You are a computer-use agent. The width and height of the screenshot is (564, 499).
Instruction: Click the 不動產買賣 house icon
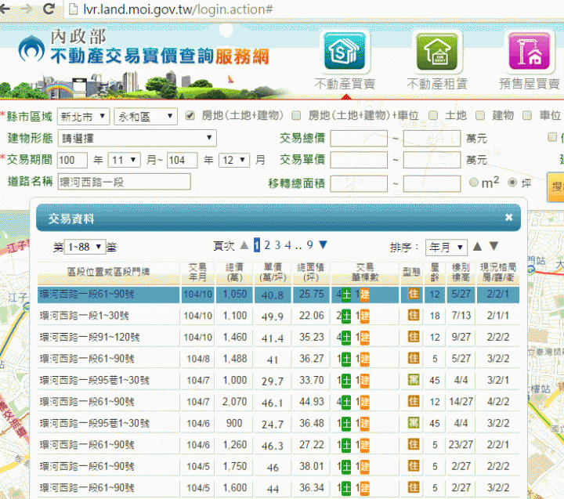tap(344, 52)
